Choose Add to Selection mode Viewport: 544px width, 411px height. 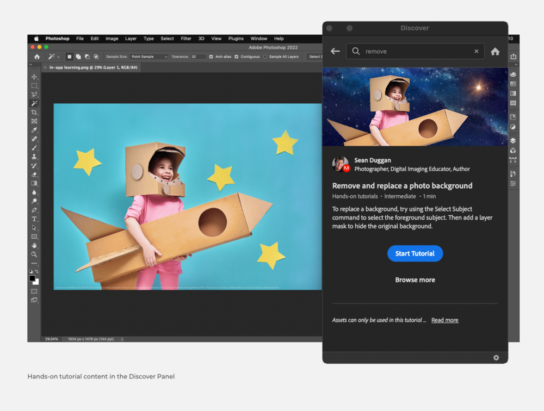[78, 57]
